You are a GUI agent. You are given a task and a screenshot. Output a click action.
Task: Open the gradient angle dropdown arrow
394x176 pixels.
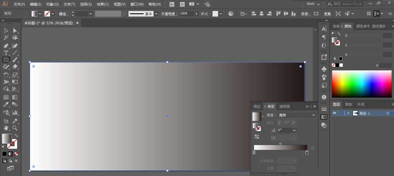click(x=294, y=130)
